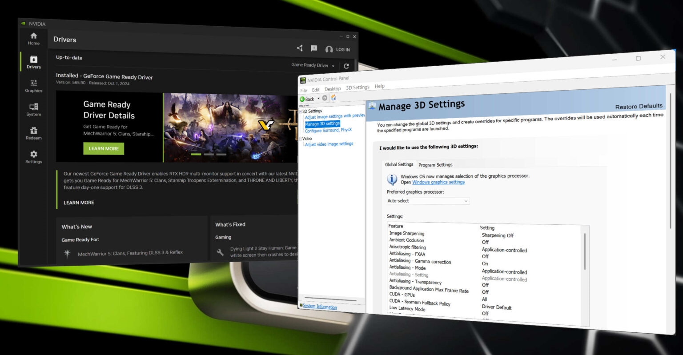Open System section in NVIDIA app sidebar
Viewport: 683px width, 355px height.
pos(34,110)
